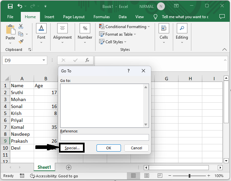Click the Name Box showing D9
The image size is (231, 181).
[x=21, y=60]
